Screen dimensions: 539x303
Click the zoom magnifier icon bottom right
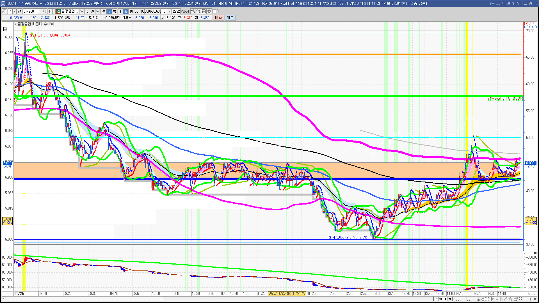point(521,299)
